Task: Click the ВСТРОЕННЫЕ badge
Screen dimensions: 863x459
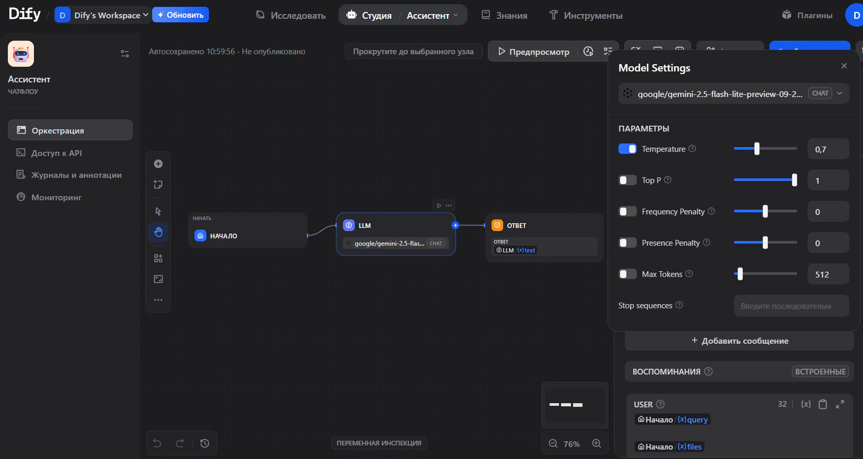Action: click(820, 371)
